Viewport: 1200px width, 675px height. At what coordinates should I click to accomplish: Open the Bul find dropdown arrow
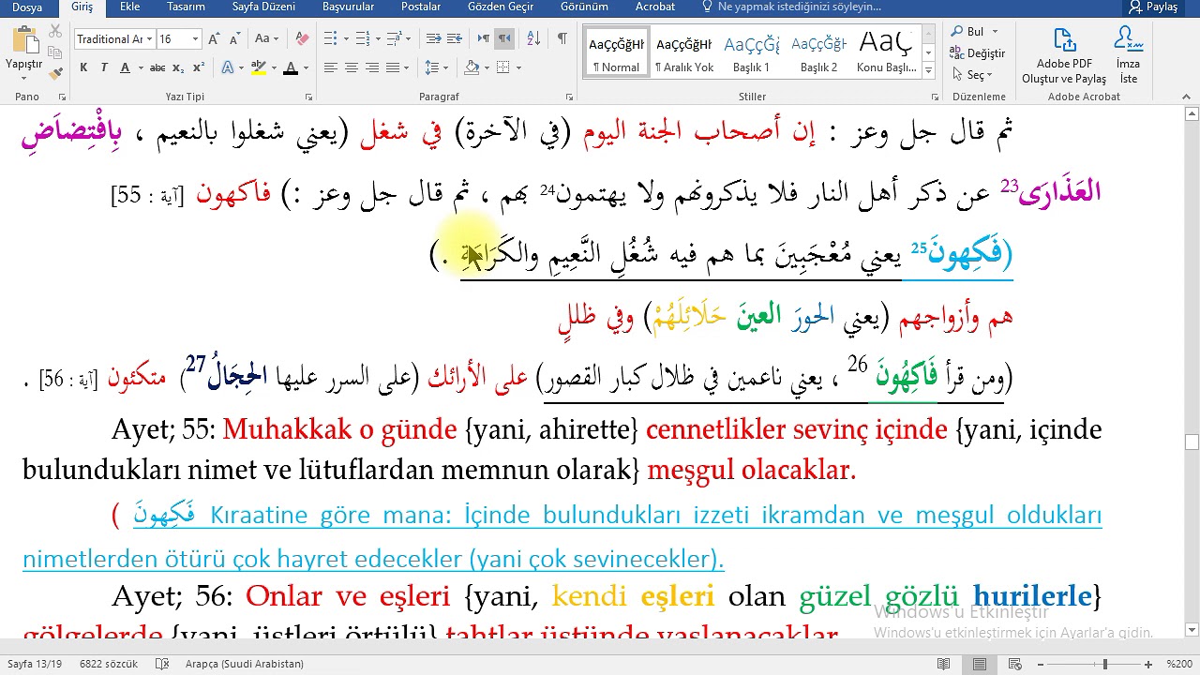pos(993,32)
